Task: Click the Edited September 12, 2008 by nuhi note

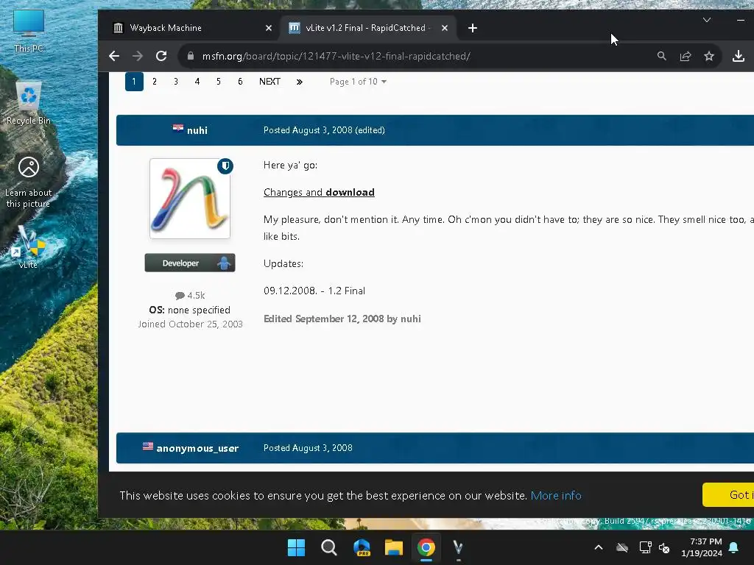Action: click(x=342, y=319)
